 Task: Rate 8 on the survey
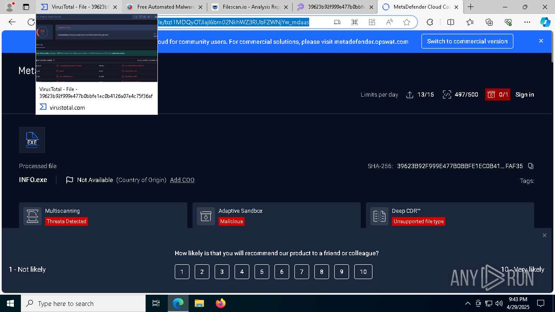[x=322, y=272]
